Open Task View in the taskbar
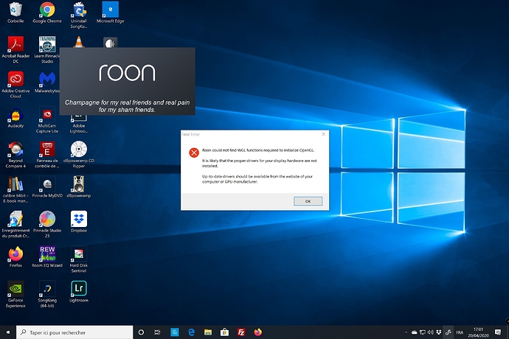509x339 pixels. [157, 332]
